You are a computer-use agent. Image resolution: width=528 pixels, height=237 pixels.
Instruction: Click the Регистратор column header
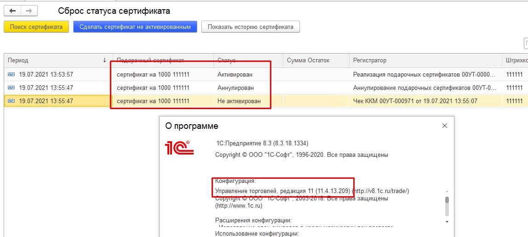[x=425, y=61]
